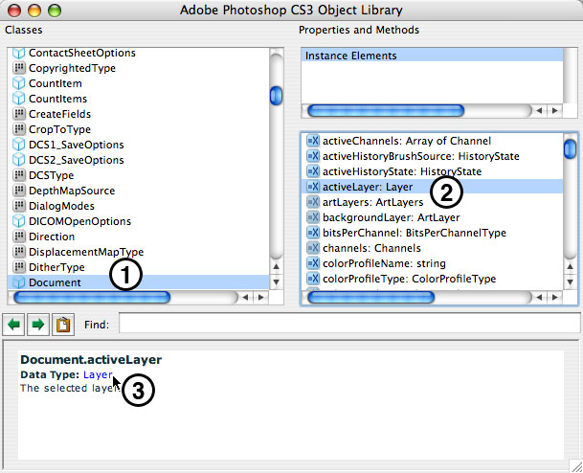This screenshot has height=473, width=583.
Task: Select the Instance Elements row
Action: point(432,56)
